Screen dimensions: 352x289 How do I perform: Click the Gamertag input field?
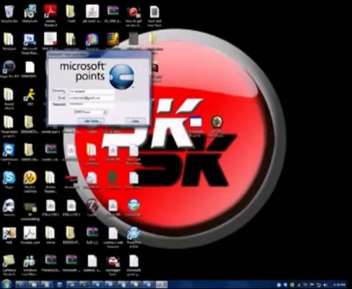[x=91, y=92]
